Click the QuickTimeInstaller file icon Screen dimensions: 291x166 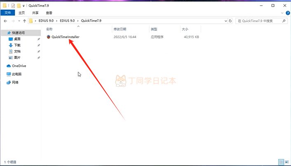coord(49,37)
